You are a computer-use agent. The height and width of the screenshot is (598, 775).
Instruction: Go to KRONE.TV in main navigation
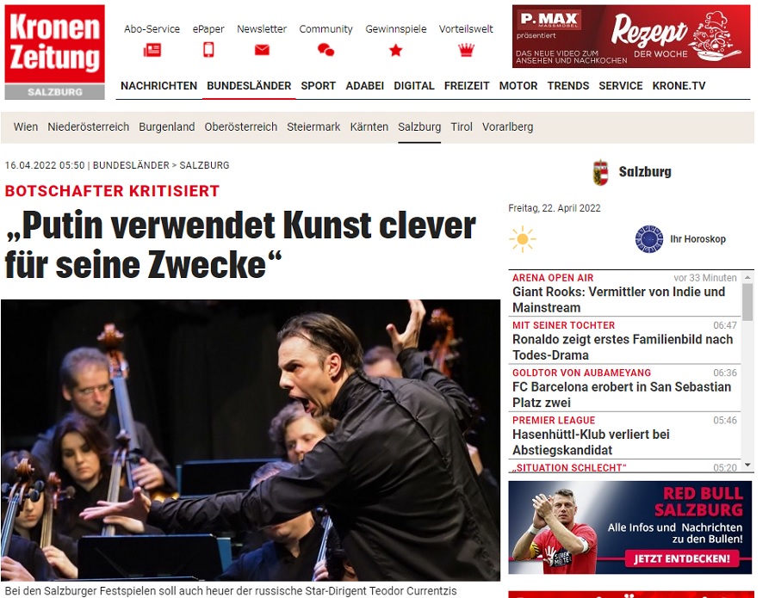point(679,86)
